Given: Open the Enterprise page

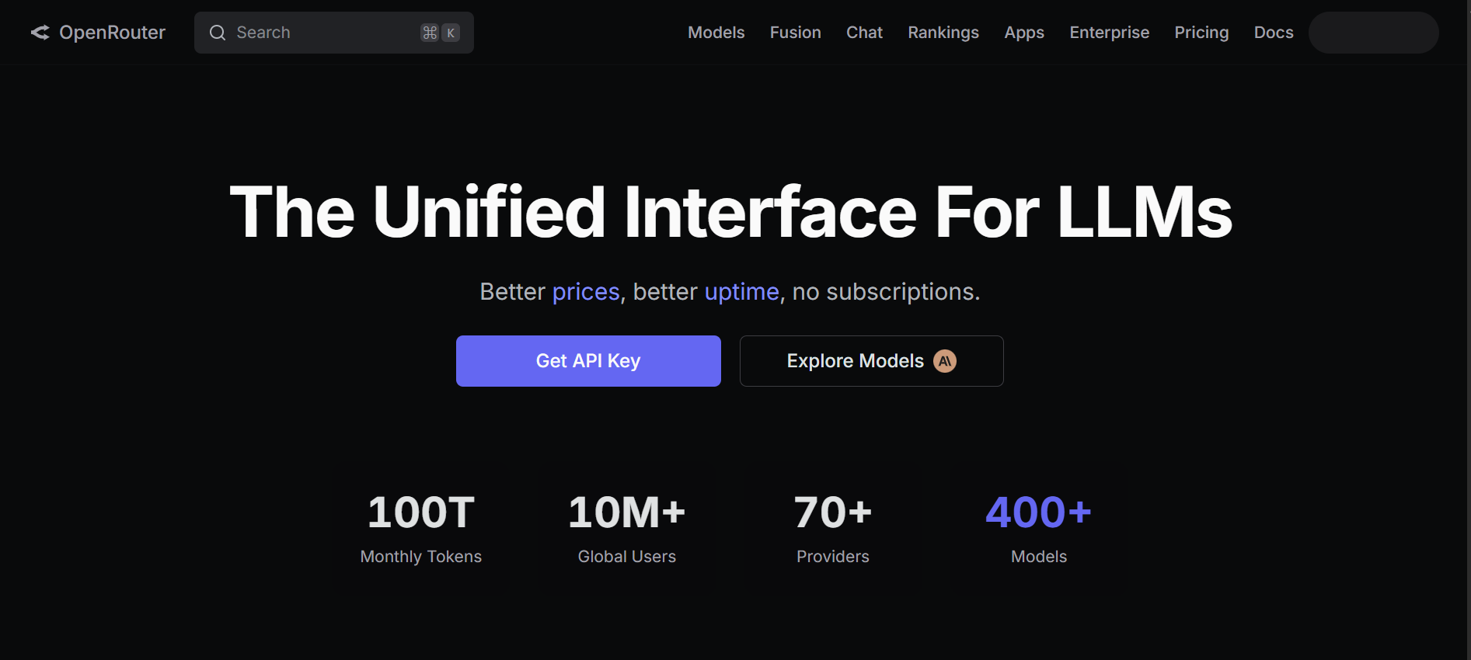Looking at the screenshot, I should coord(1110,33).
